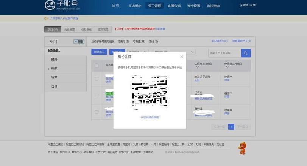This screenshot has width=307, height=166.
Task: Click 停用 in the 未认证 row
Action: coord(227,80)
